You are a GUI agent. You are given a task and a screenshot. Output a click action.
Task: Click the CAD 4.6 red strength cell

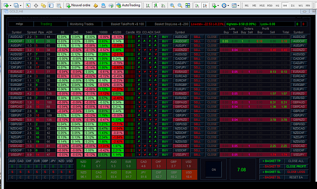[144, 164]
